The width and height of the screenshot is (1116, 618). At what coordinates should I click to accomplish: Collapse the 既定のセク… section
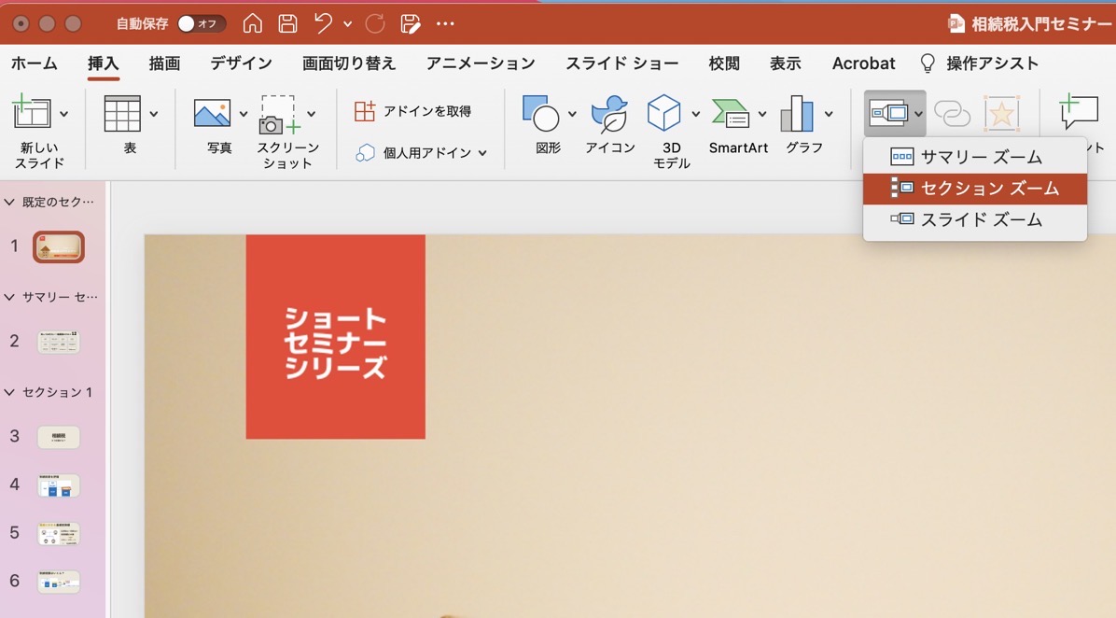point(9,203)
